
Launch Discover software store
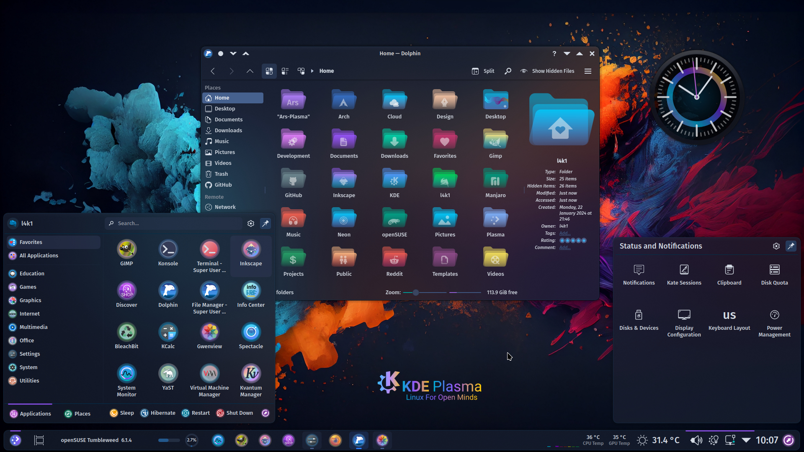click(x=126, y=291)
